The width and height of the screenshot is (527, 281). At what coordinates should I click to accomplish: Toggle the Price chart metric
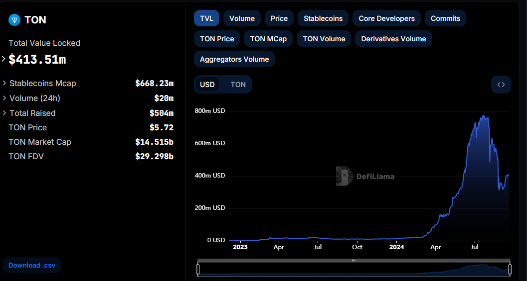point(279,18)
